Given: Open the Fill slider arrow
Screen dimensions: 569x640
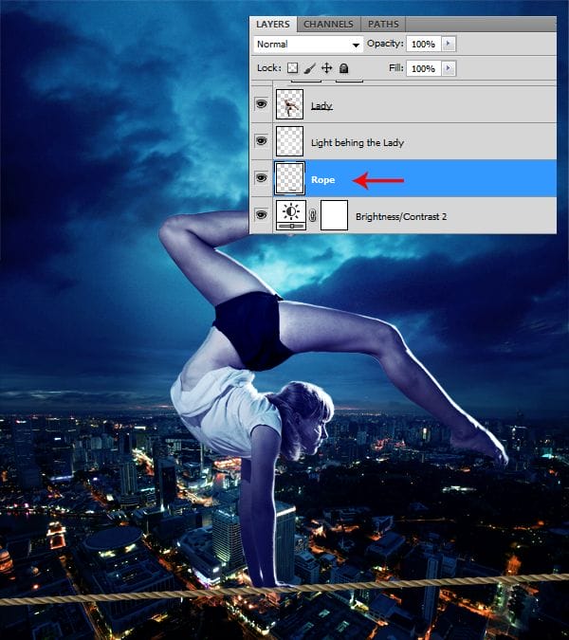Looking at the screenshot, I should 449,68.
